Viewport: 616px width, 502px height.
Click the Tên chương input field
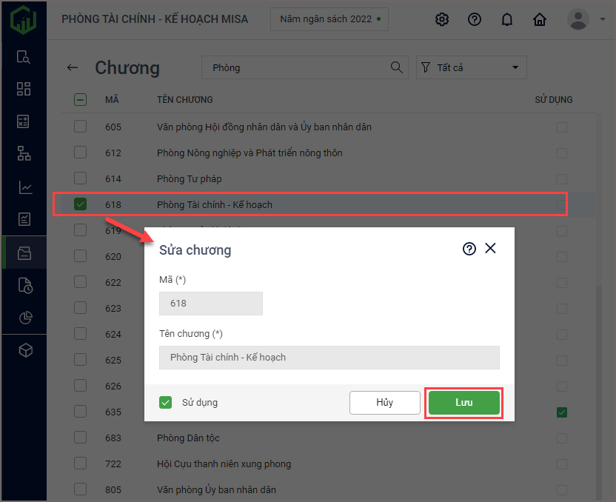click(x=329, y=358)
